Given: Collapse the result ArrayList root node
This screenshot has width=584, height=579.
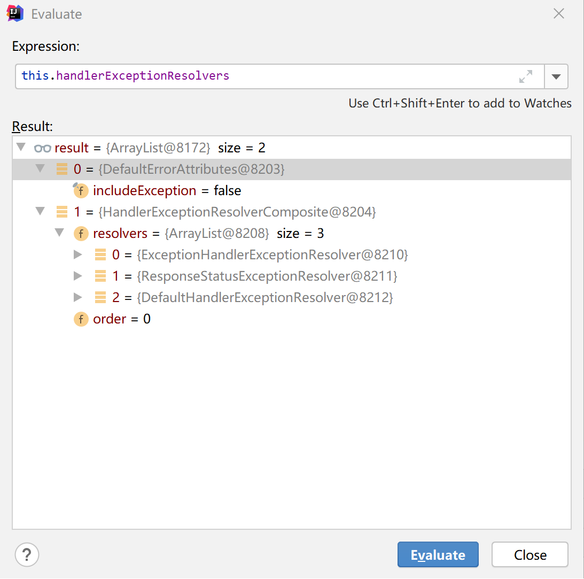Looking at the screenshot, I should click(20, 148).
